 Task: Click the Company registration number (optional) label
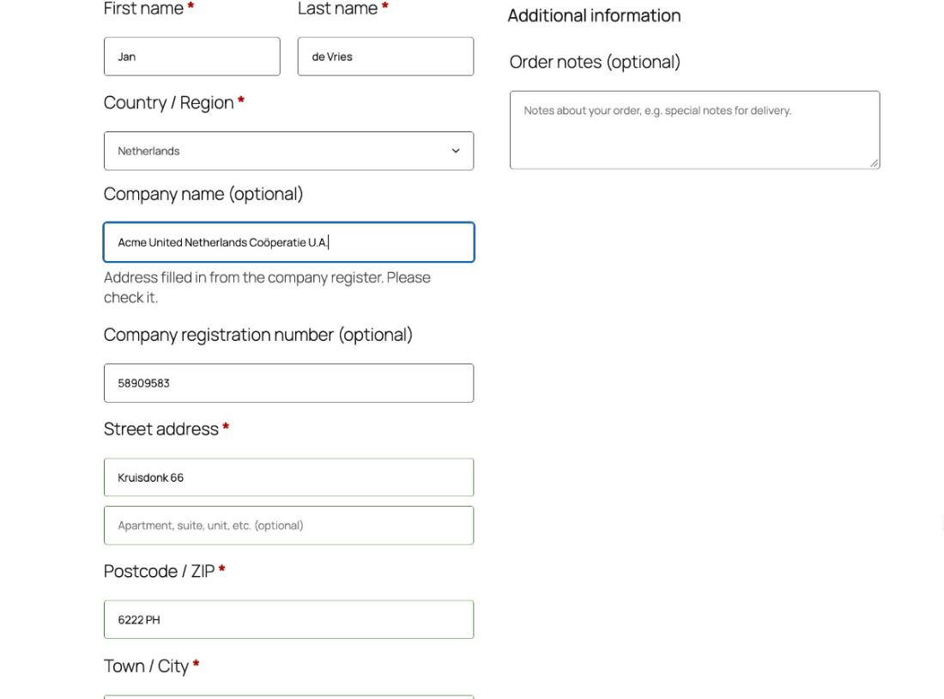(x=258, y=334)
